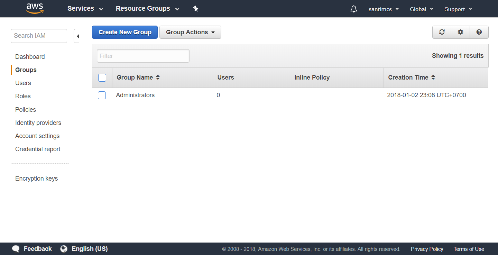Click Create New Group button
Screen dimensions: 498x255
click(125, 32)
